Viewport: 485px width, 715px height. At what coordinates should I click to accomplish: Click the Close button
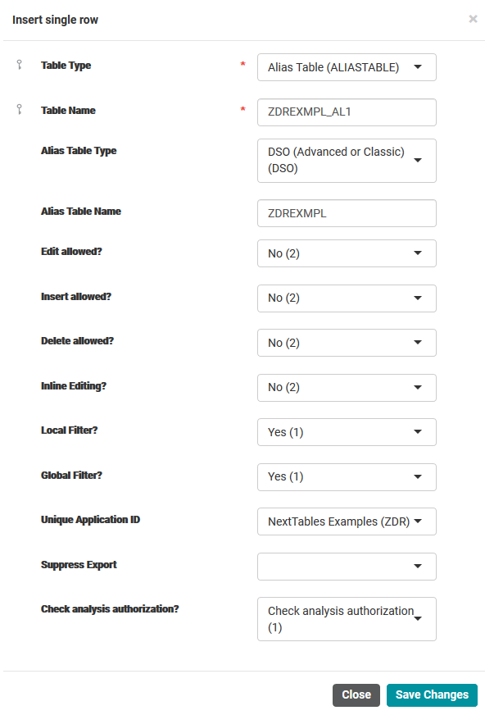click(x=356, y=695)
